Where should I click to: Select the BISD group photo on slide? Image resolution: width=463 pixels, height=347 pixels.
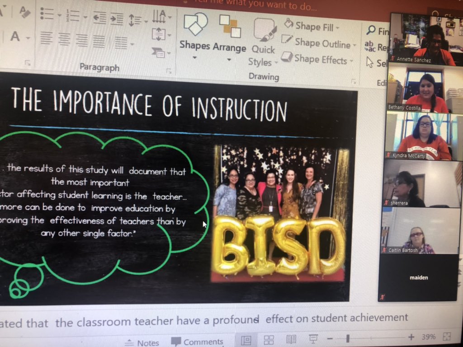click(279, 214)
